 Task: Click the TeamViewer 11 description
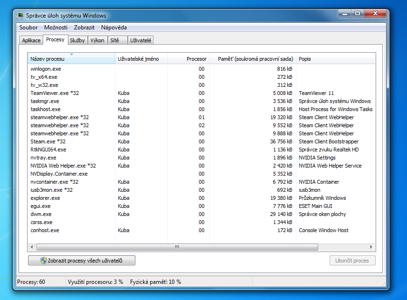point(316,93)
